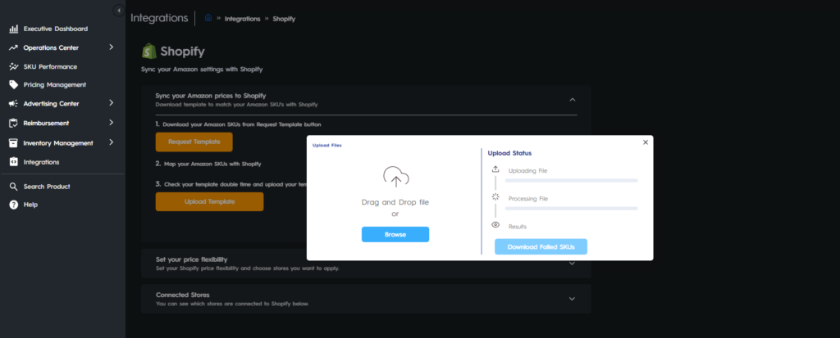Click the Sync your Amazon prices to Shopify title
The width and height of the screenshot is (840, 338).
coord(211,95)
